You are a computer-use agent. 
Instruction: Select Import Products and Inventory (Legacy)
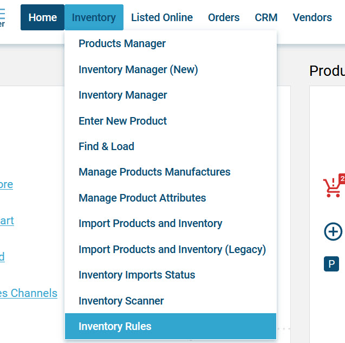(171, 249)
